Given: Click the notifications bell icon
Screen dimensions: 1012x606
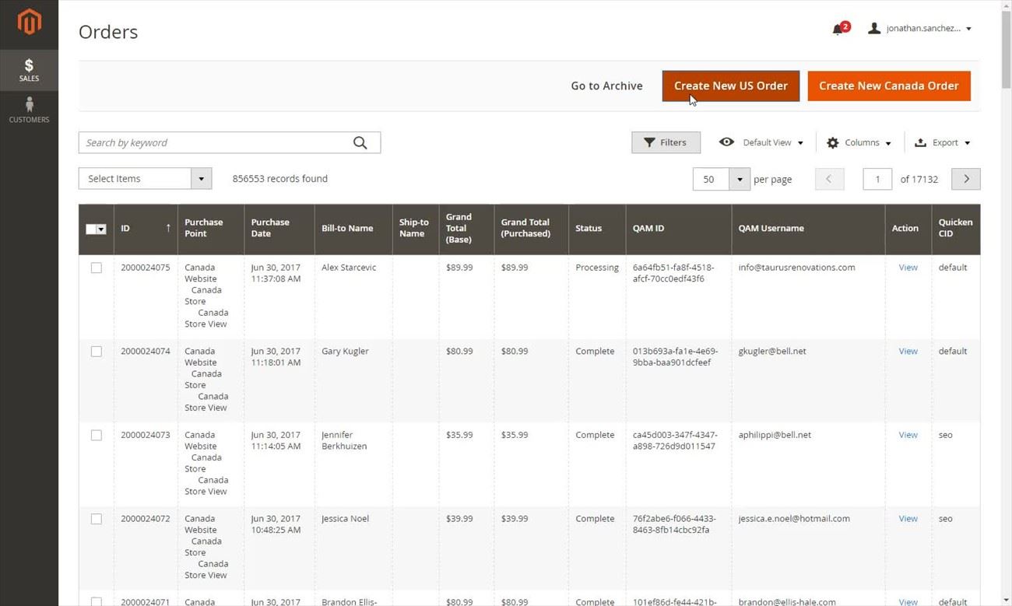Looking at the screenshot, I should pyautogui.click(x=838, y=30).
